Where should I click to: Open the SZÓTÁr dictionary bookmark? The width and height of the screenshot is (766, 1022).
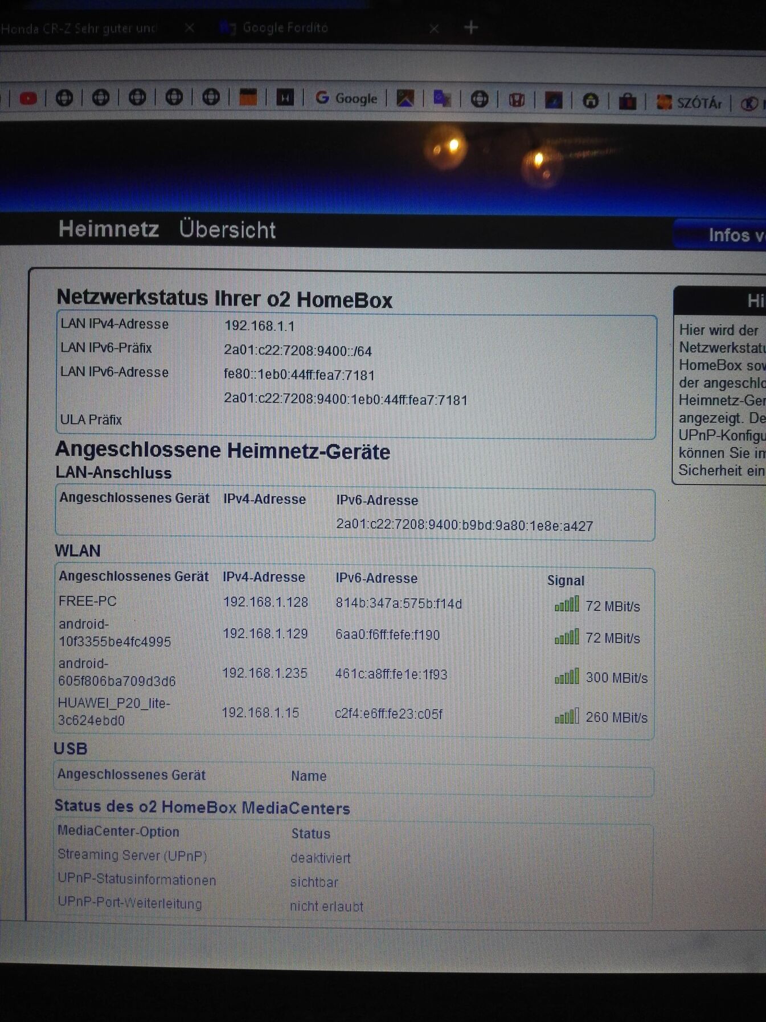(689, 103)
